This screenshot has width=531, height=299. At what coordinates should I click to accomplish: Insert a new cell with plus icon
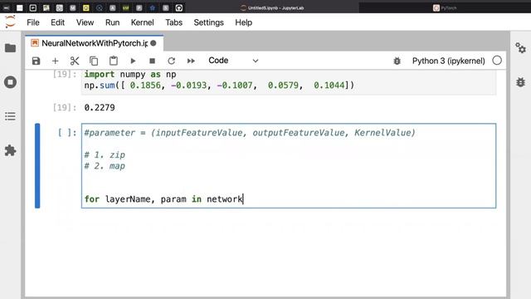[x=56, y=61]
